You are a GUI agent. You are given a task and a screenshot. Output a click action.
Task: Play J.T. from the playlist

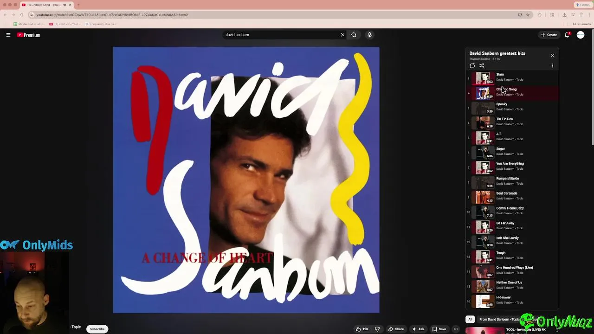point(512,137)
